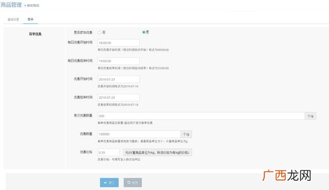
Task: Click the discount quantity field 100000
Action: tap(139, 134)
